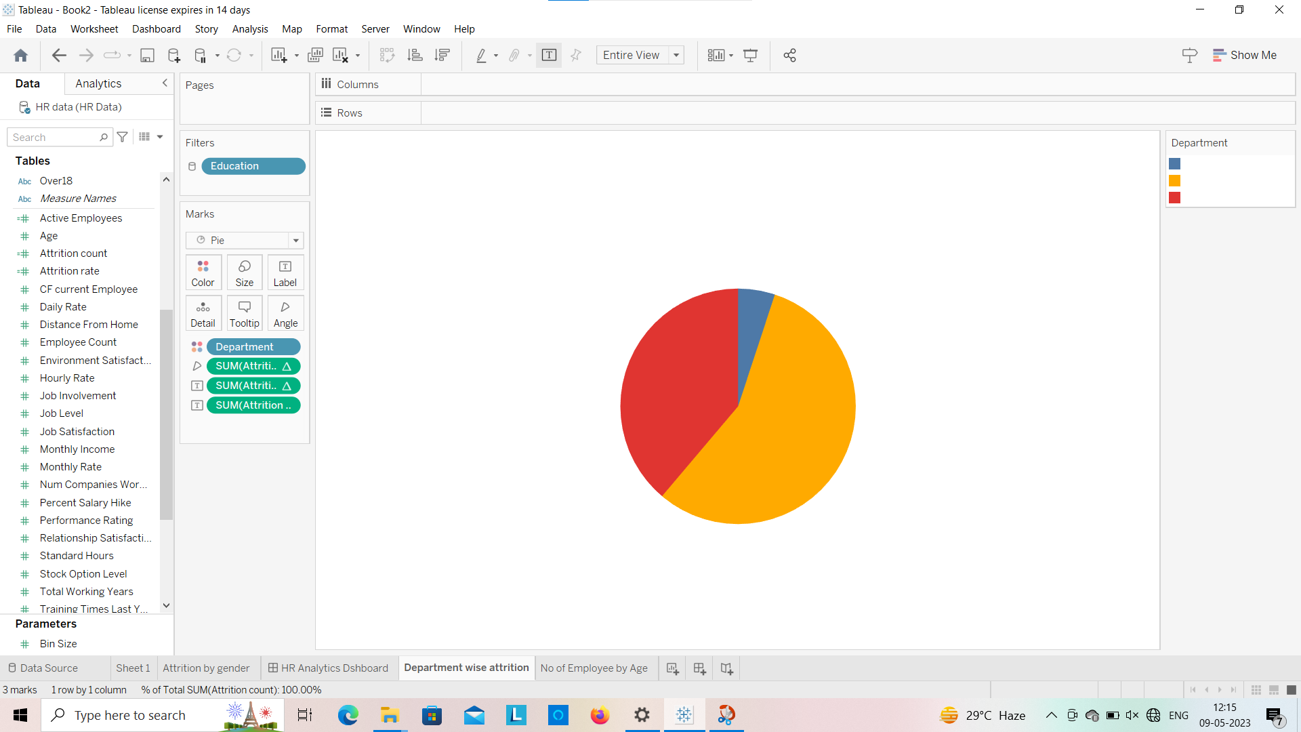Click the Tooltip card in Marks

coord(245,314)
